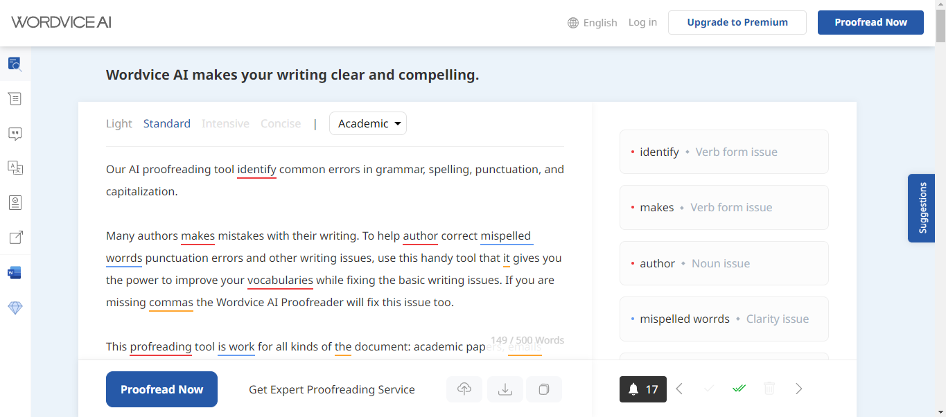Open the English language selector
The width and height of the screenshot is (946, 417).
click(593, 23)
